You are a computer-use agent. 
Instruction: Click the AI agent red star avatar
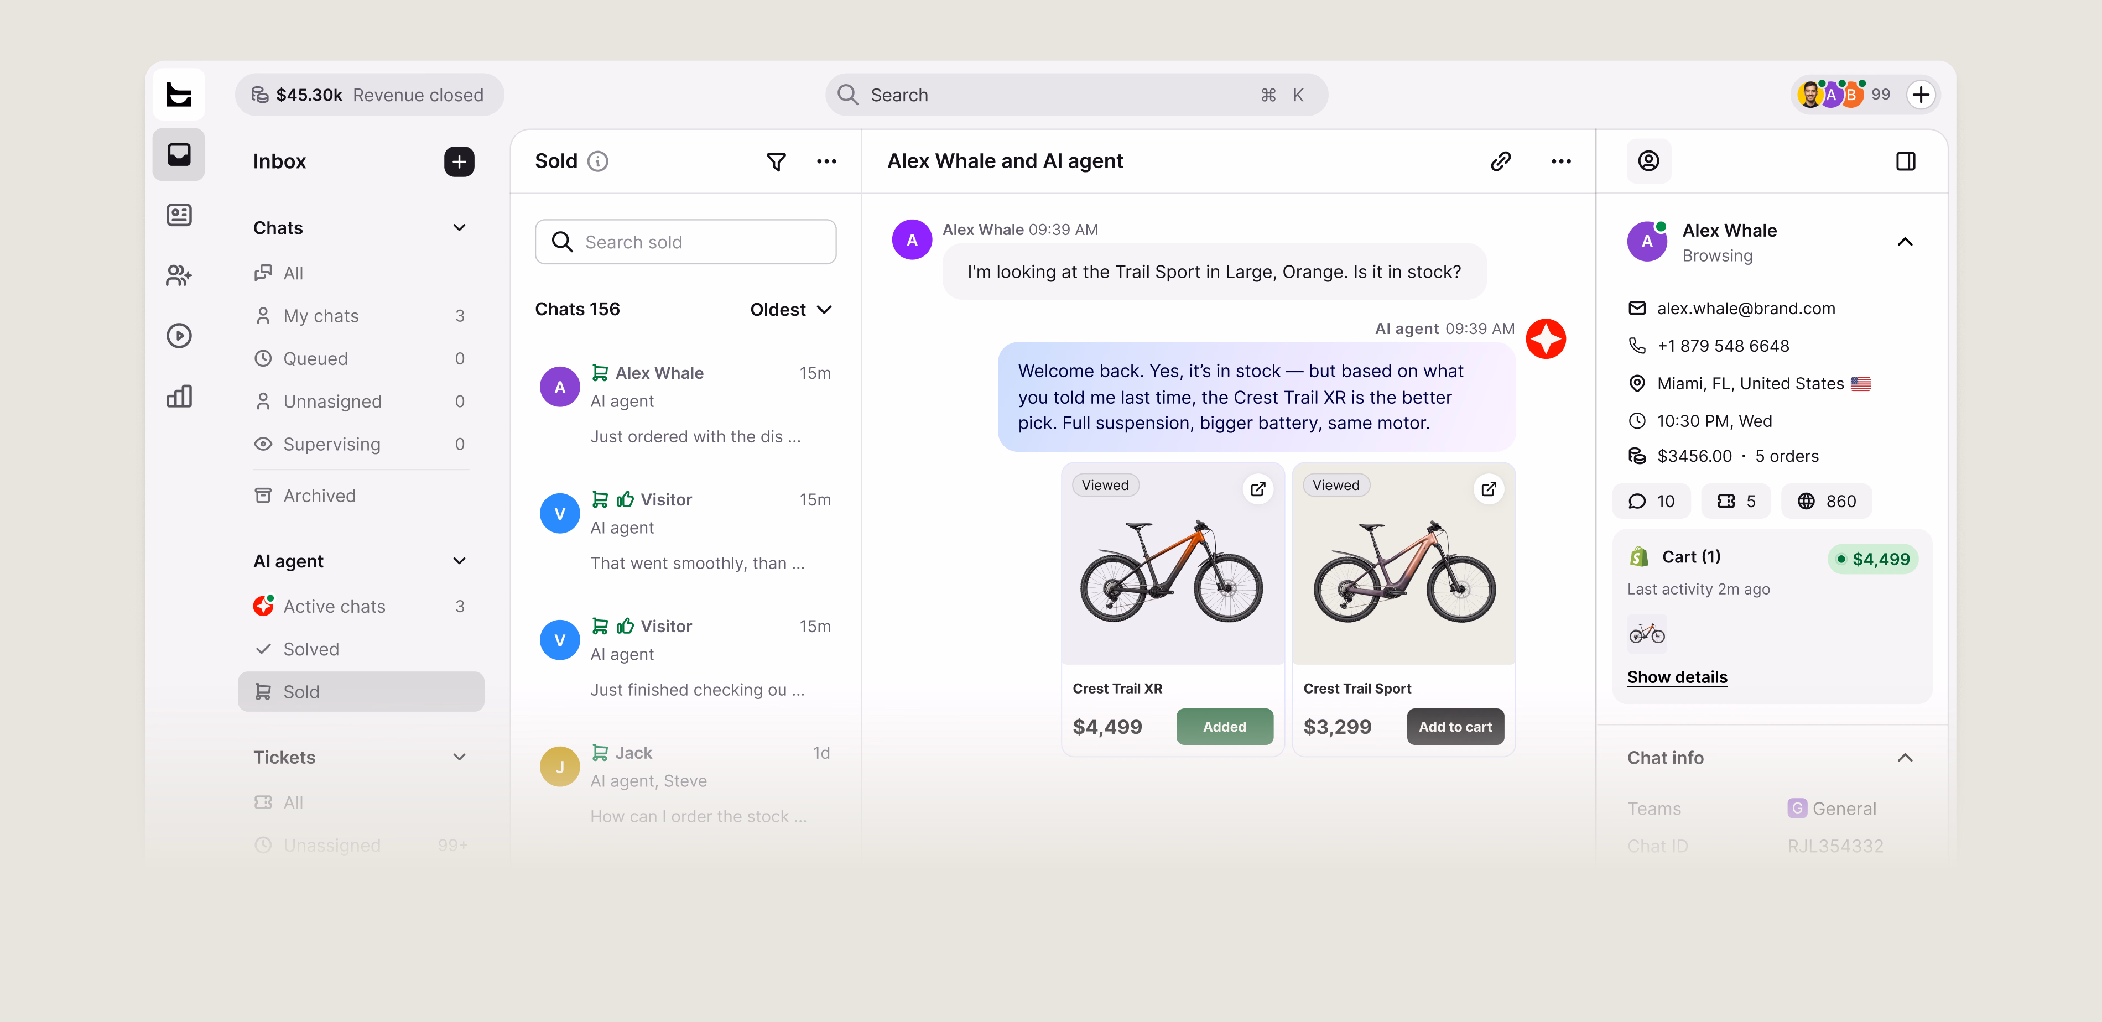1546,338
